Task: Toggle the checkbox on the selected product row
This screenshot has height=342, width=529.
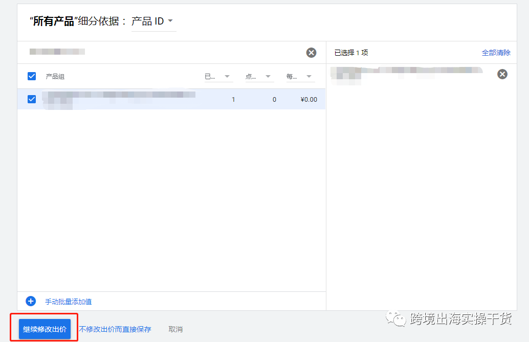Action: [32, 99]
